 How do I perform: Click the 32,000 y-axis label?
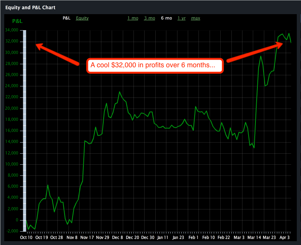[11, 41]
